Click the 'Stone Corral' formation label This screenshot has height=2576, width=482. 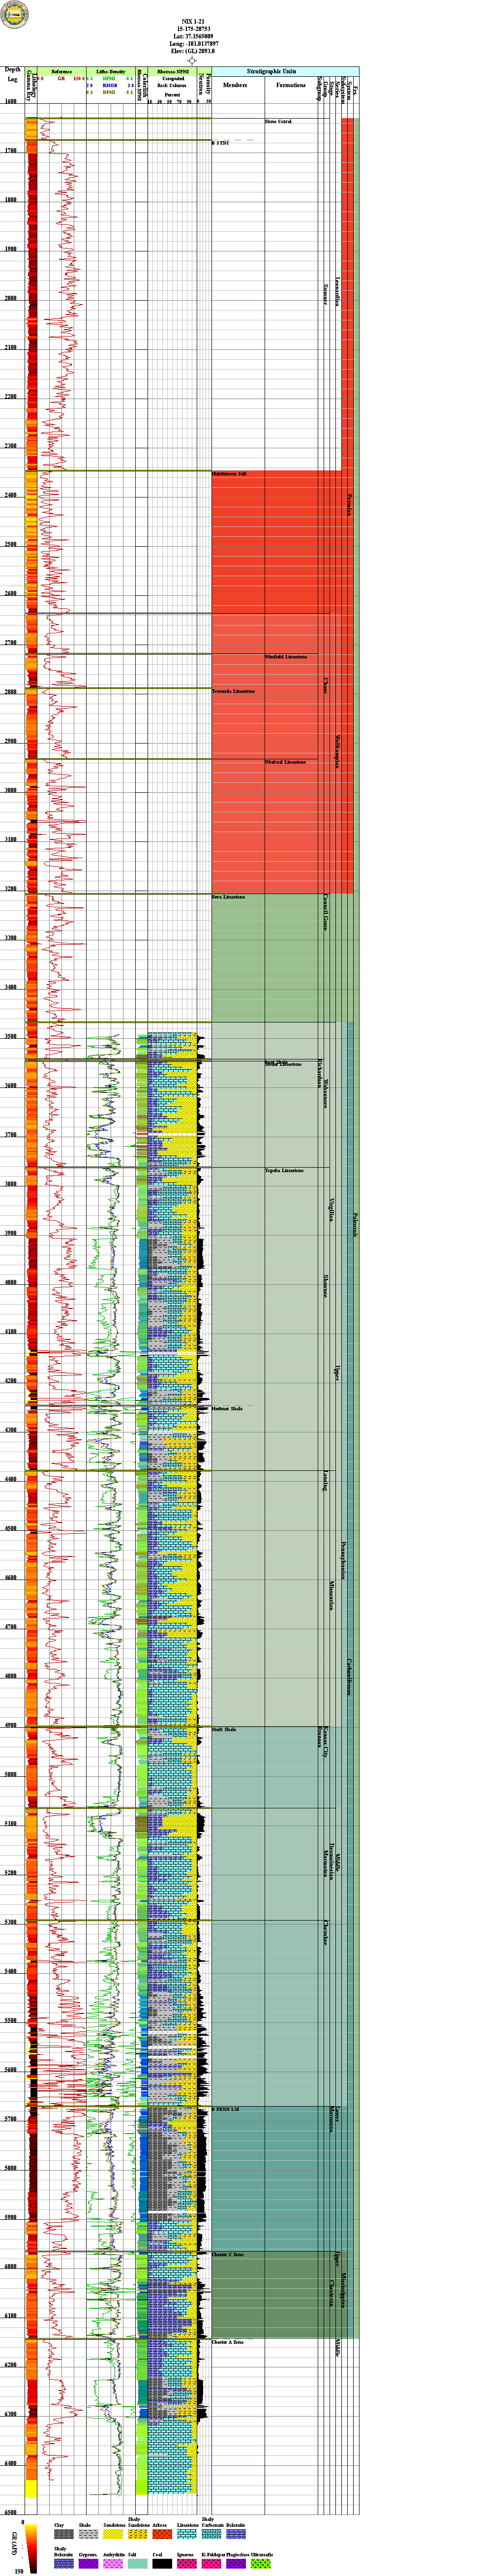278,121
